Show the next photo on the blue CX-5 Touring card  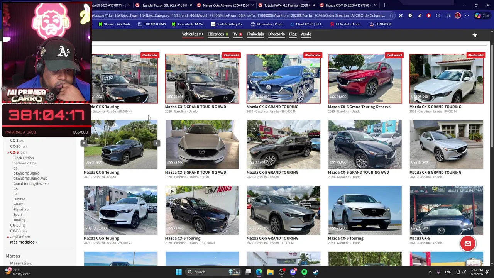156,143
